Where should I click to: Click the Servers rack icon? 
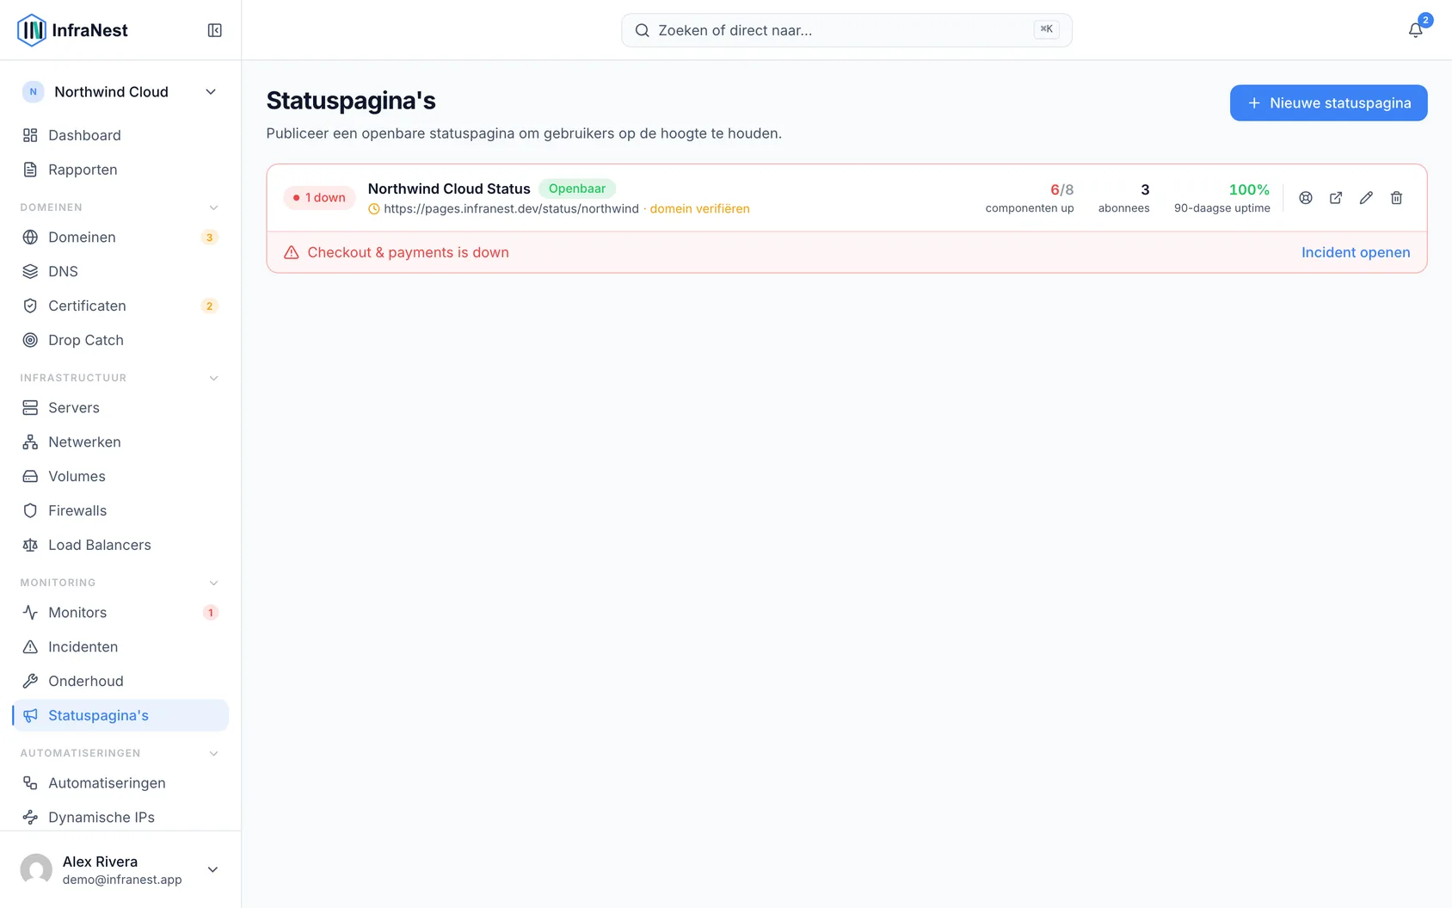pyautogui.click(x=30, y=407)
